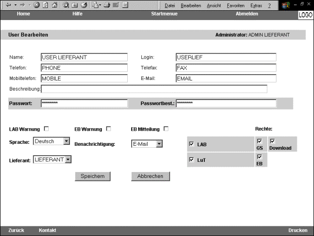Click the Mobiltelefon input field
This screenshot has width=314, height=236.
tap(84, 79)
